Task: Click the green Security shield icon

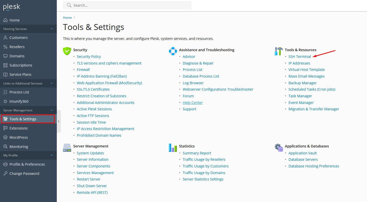Action: 67,51
